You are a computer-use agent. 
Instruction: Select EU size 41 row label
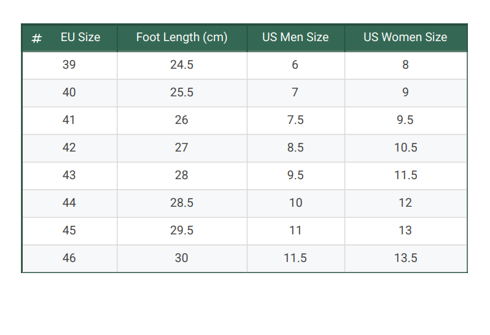[69, 120]
